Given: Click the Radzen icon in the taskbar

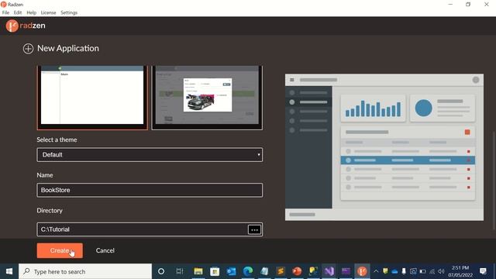Looking at the screenshot, I should coord(362,271).
